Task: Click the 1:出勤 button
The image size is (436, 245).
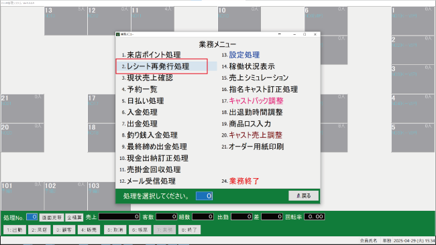Action: point(15,230)
